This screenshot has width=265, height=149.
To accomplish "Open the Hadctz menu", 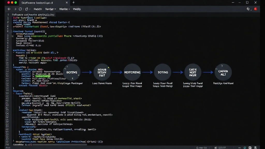I will [38, 9].
